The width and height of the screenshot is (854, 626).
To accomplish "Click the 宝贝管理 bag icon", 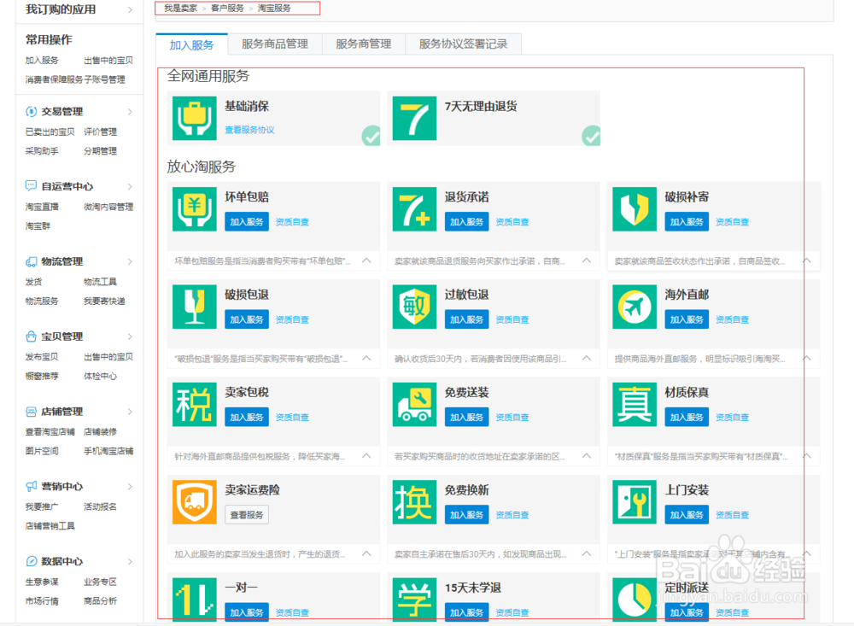I will 31,336.
